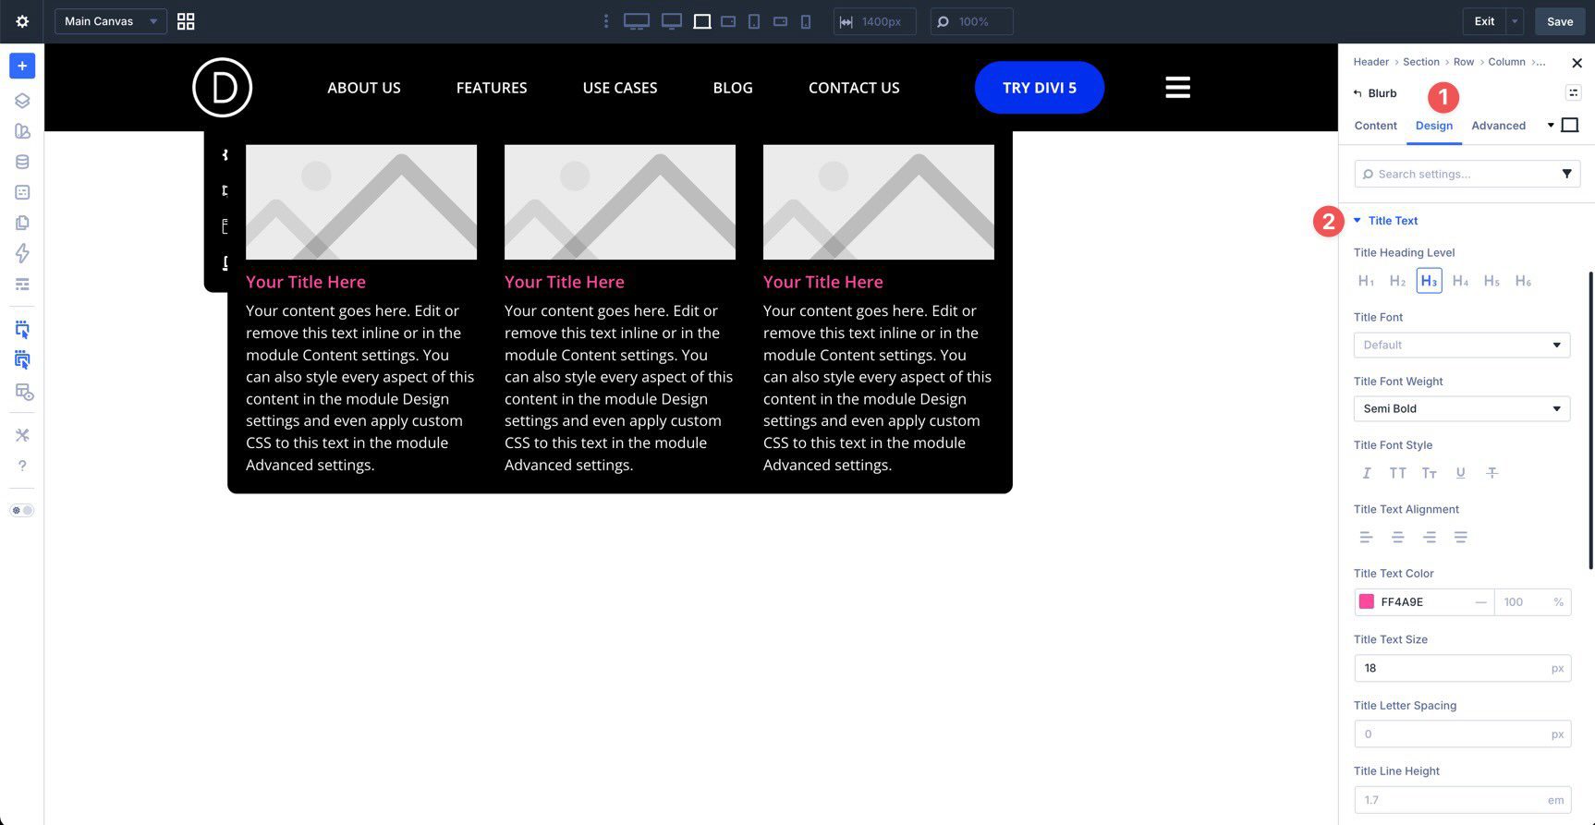Viewport: 1595px width, 825px height.
Task: Open the Semi Bold font weight dropdown
Action: tap(1461, 408)
